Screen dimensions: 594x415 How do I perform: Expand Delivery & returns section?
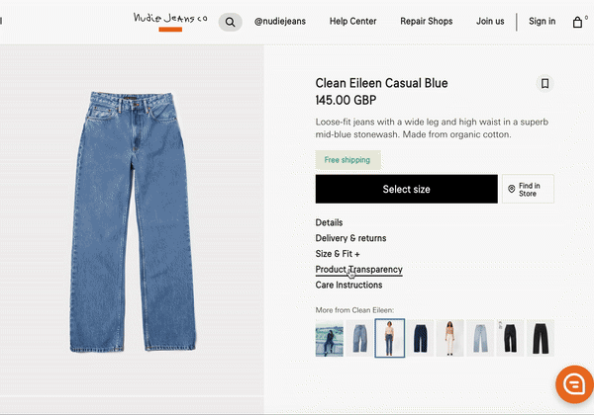click(350, 238)
